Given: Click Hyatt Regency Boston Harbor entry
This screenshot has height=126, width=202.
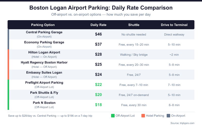Looking at the screenshot, I should pos(44,62).
